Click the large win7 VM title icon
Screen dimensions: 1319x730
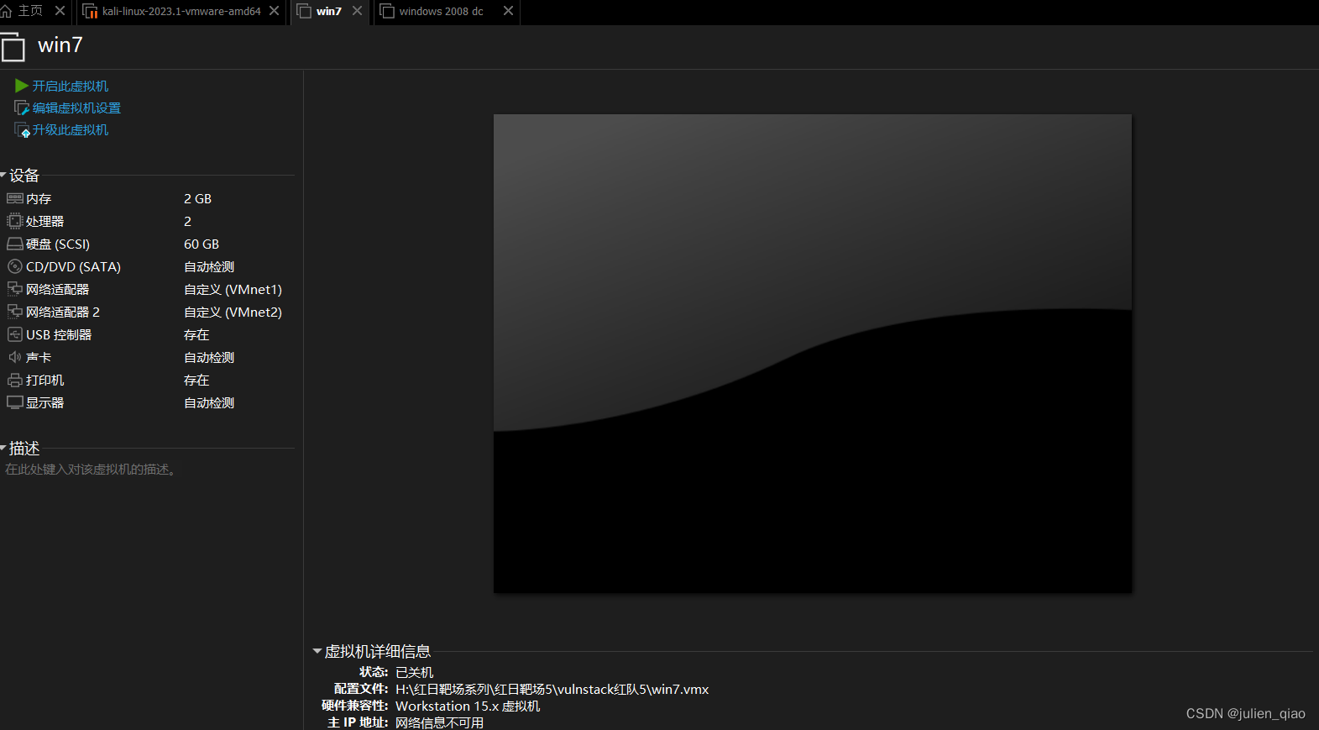(x=13, y=47)
